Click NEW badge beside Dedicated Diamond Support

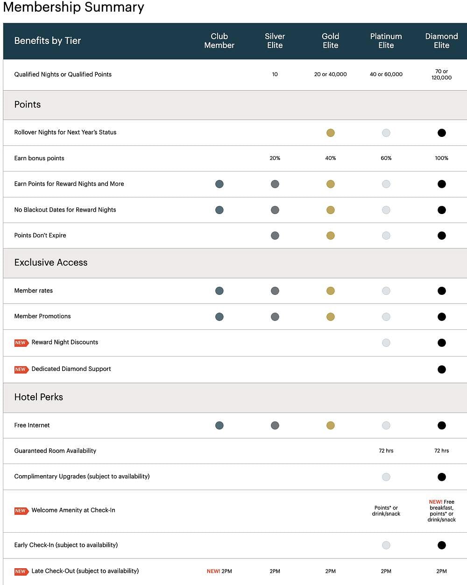(x=21, y=369)
